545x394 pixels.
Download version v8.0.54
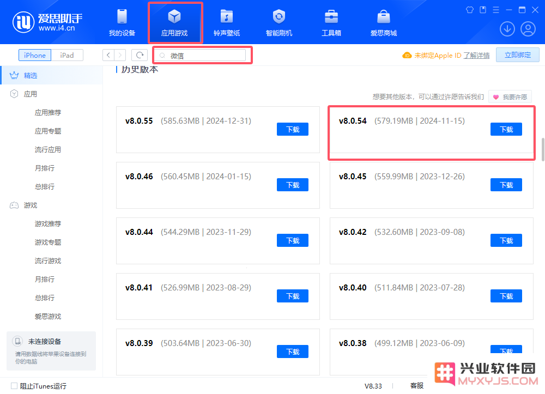coord(506,129)
